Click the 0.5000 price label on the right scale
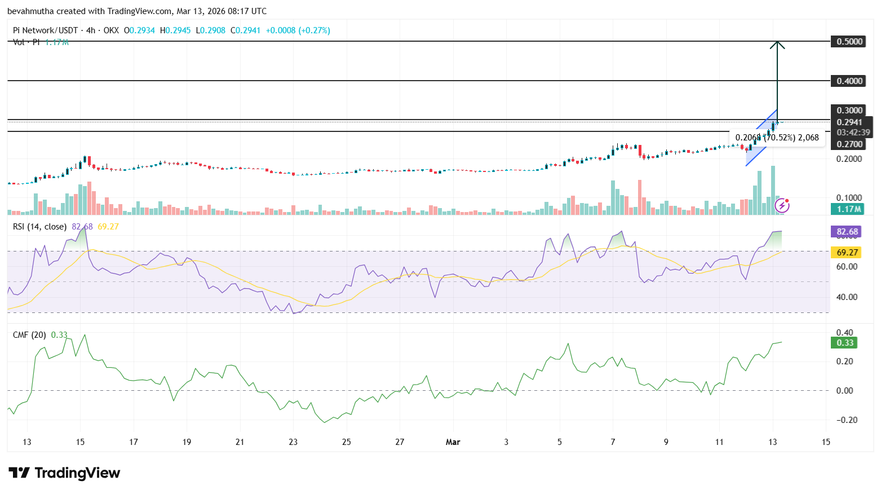881x494 pixels. click(847, 41)
